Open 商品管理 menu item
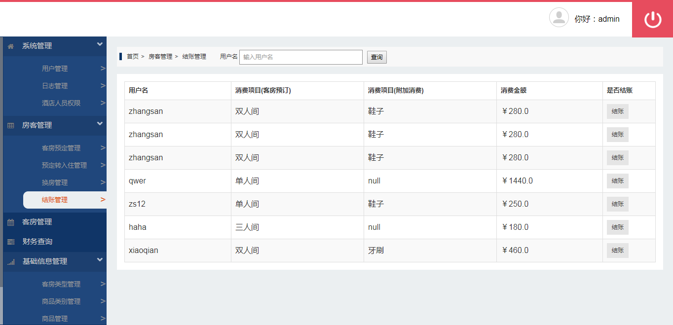The height and width of the screenshot is (325, 673). (55, 319)
